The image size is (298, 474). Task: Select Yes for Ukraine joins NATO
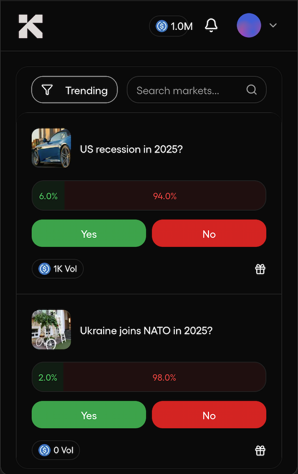tap(88, 415)
